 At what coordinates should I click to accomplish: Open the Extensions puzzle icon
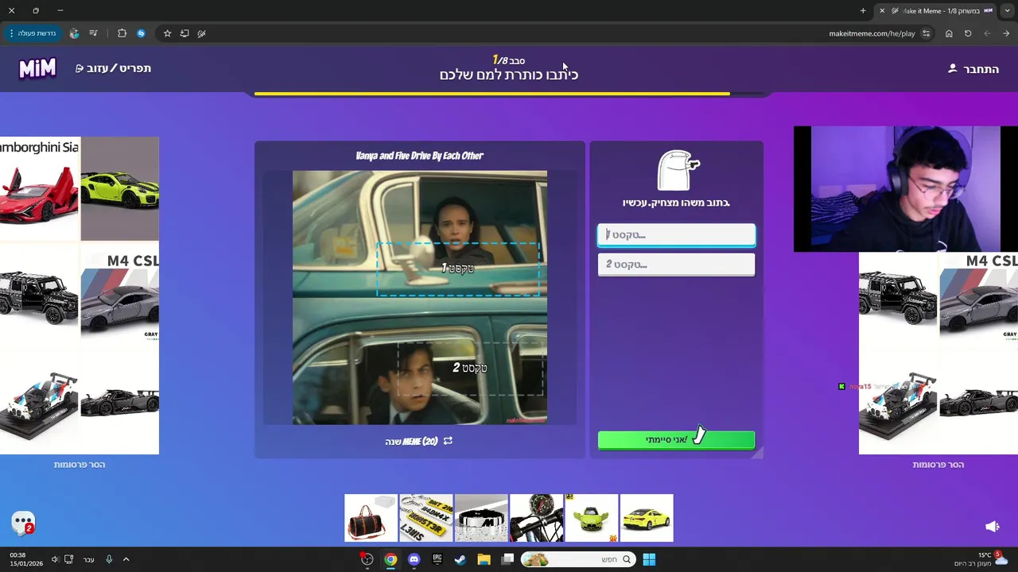click(x=122, y=33)
